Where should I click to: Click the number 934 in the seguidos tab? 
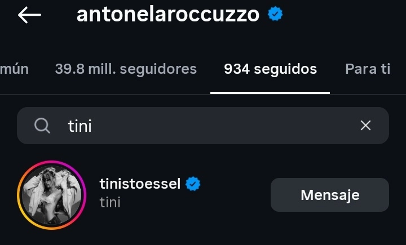[x=237, y=69]
